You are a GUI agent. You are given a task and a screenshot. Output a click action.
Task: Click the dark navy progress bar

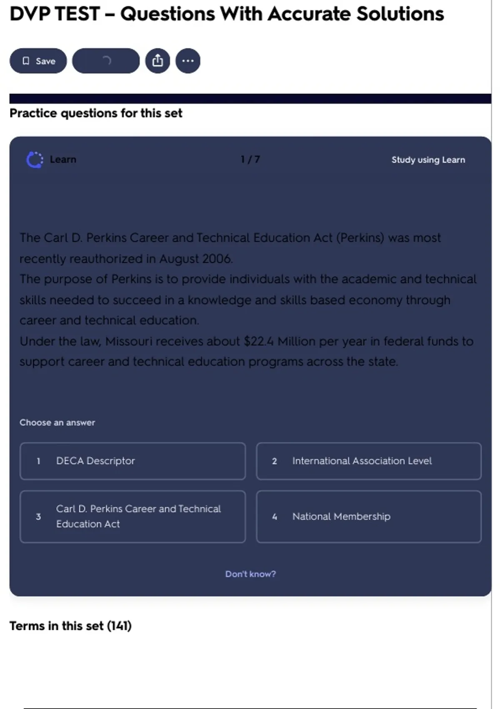click(250, 98)
